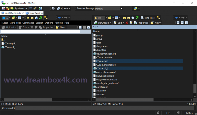Click the Download button
Viewport: 197px width, 115px height.
click(102, 23)
